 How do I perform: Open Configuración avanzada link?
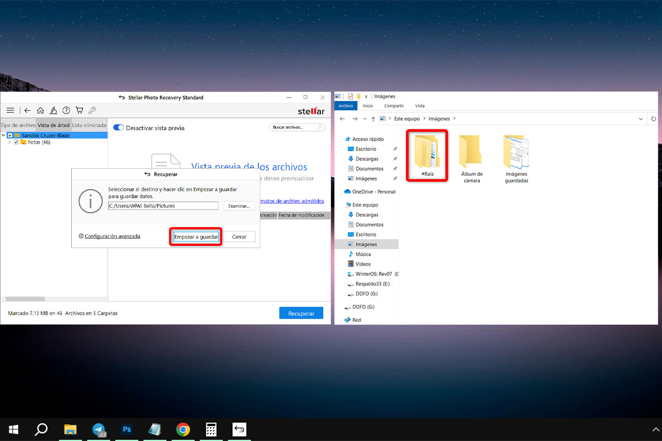point(112,236)
